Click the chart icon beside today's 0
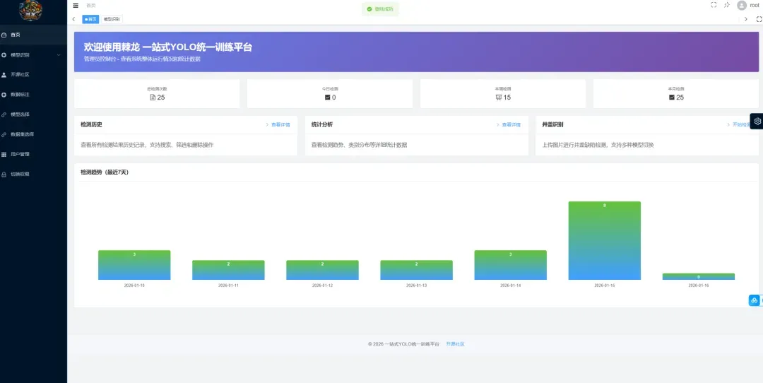This screenshot has height=383, width=763. click(328, 98)
